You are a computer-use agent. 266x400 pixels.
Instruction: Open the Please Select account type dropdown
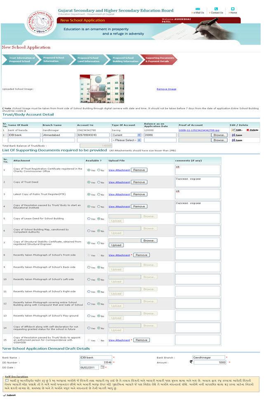pos(127,140)
